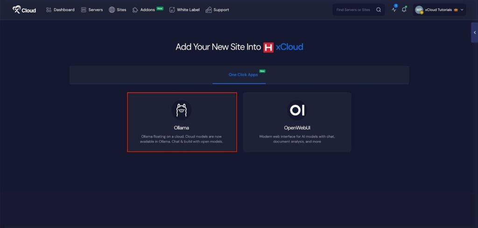Click the Ollama llama icon
Viewport: 478px width, 228px height.
[x=181, y=110]
